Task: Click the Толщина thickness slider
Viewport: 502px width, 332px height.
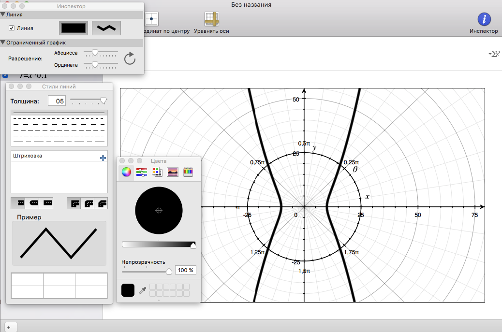Action: [89, 101]
